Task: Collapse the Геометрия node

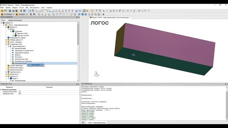Action: (x=11, y=31)
